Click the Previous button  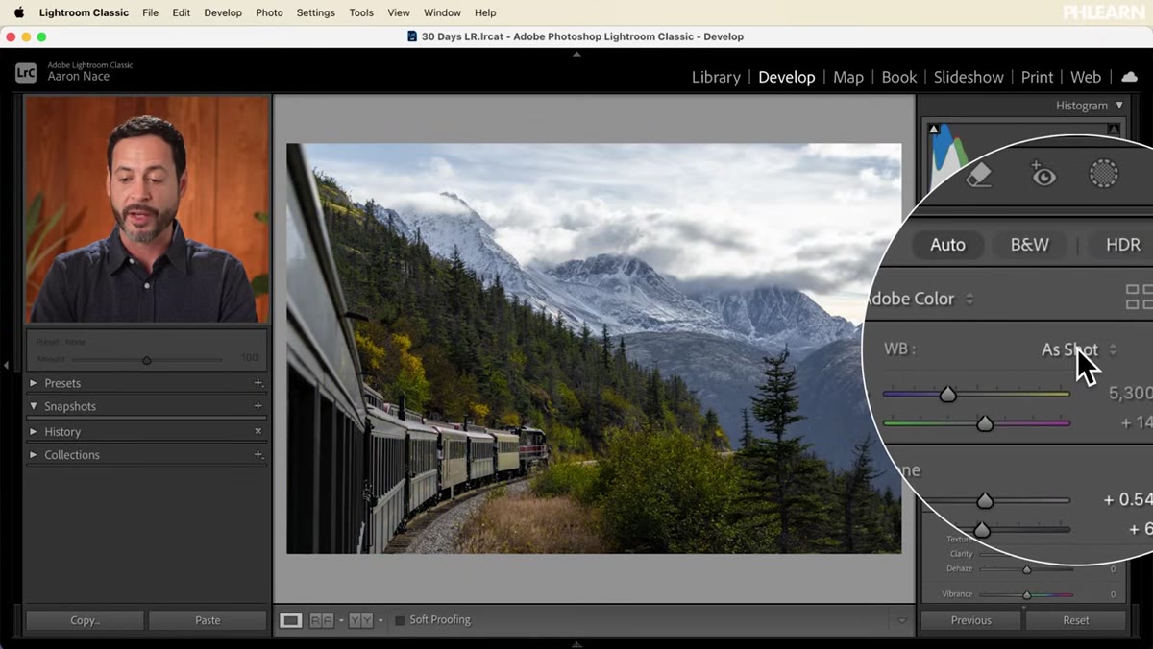pyautogui.click(x=970, y=620)
